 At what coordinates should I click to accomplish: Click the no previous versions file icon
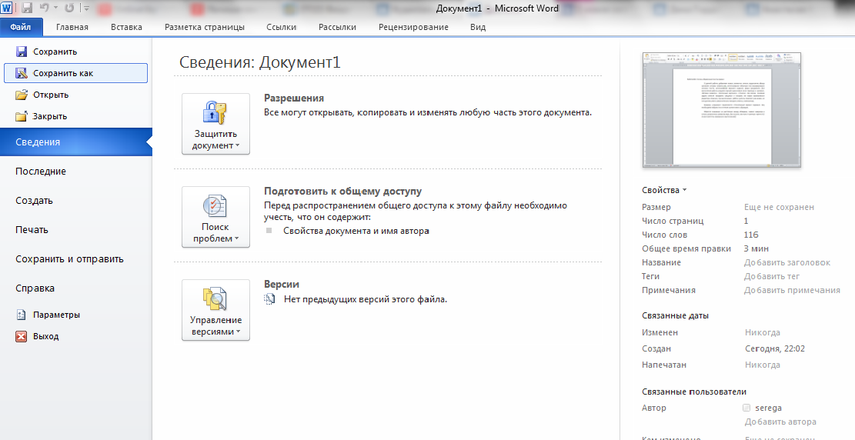tap(269, 298)
